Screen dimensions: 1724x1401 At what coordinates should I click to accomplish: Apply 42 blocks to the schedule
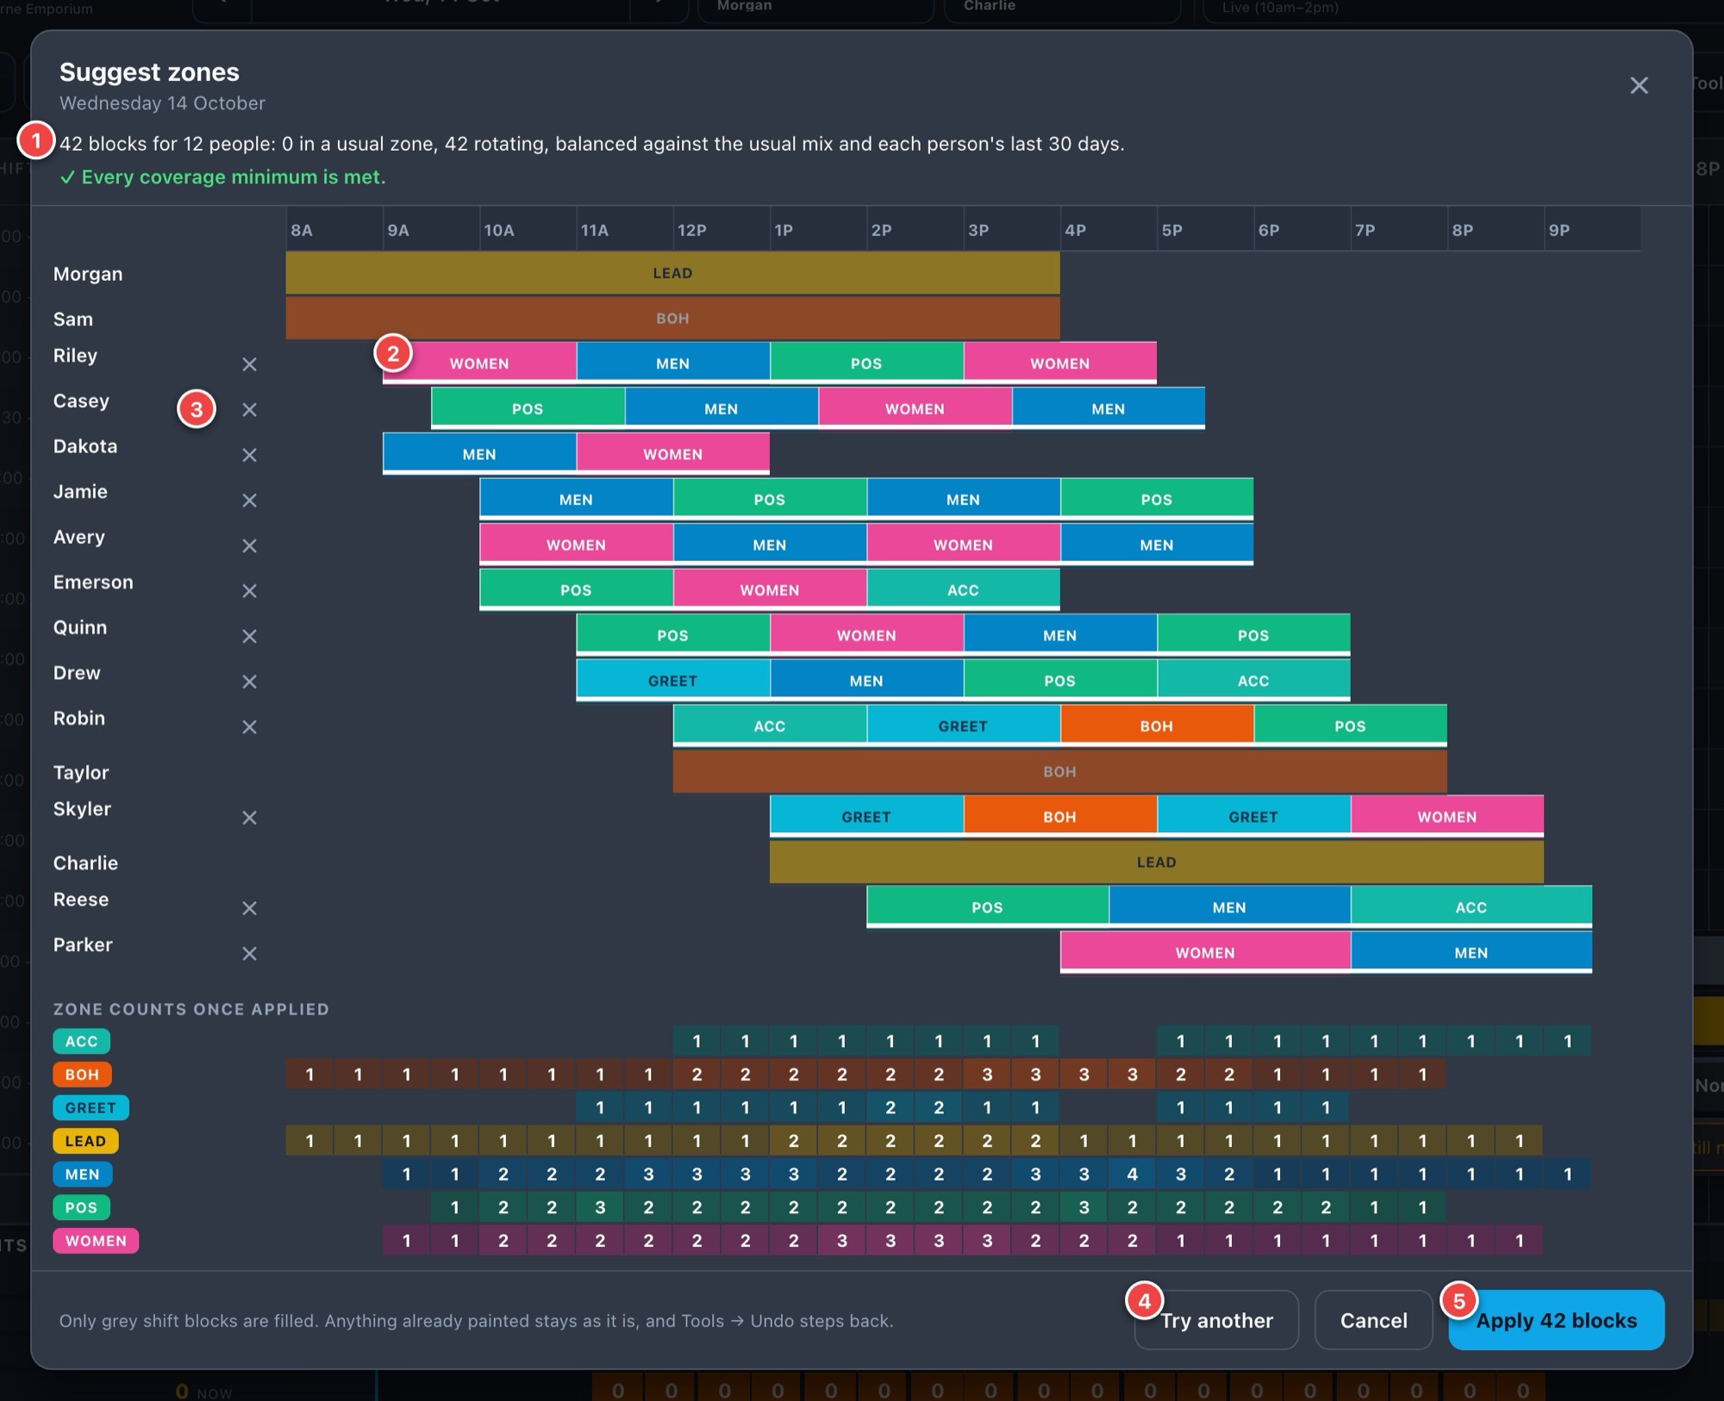(1556, 1320)
